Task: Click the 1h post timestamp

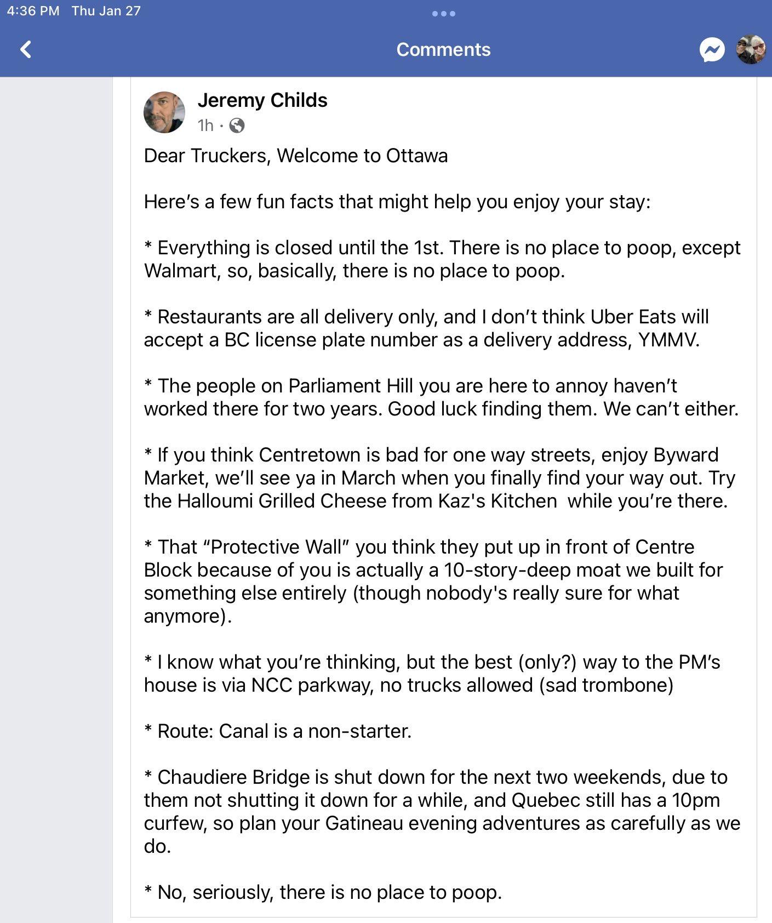Action: [205, 126]
